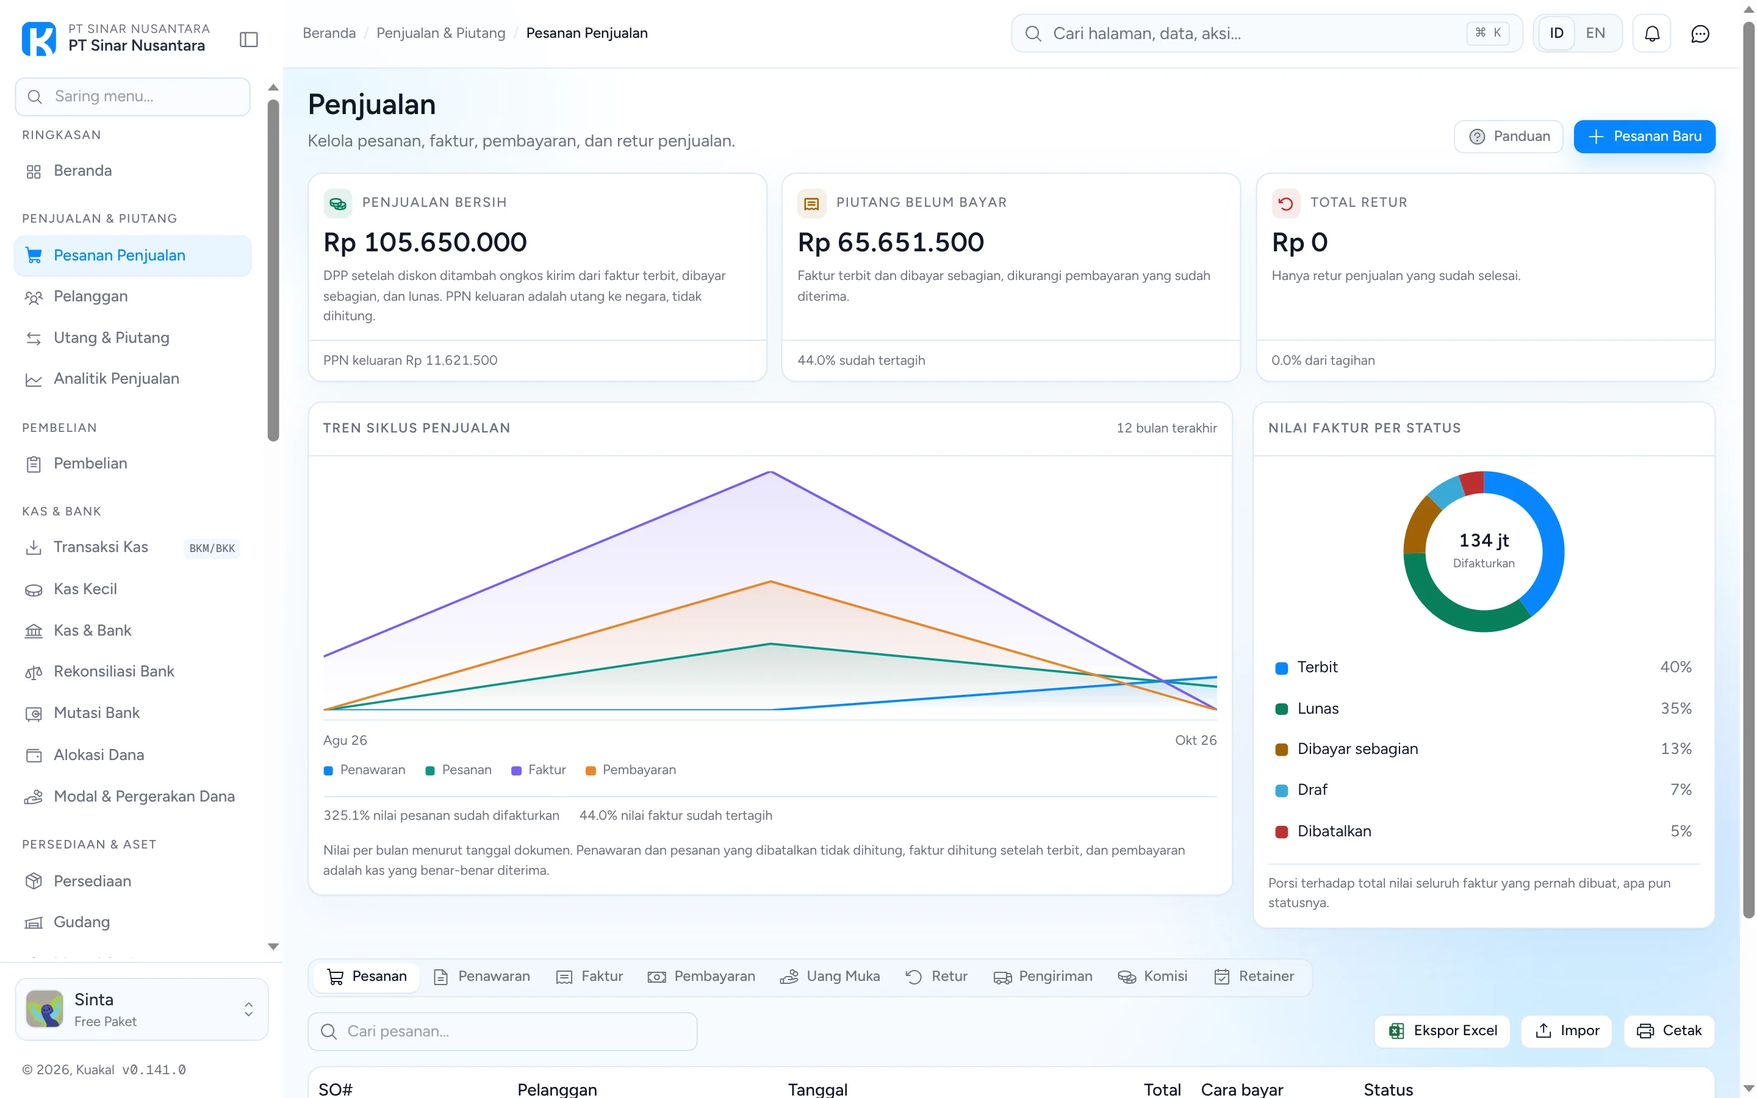Viewport: 1757px width, 1098px height.
Task: Switch language to EN
Action: coord(1595,34)
